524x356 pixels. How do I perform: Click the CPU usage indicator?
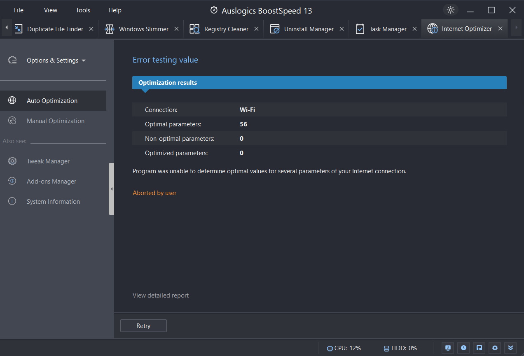[x=344, y=348]
